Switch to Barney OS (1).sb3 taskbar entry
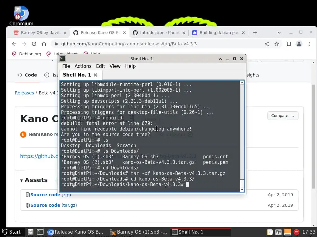The image size is (317, 237). pyautogui.click(x=138, y=232)
